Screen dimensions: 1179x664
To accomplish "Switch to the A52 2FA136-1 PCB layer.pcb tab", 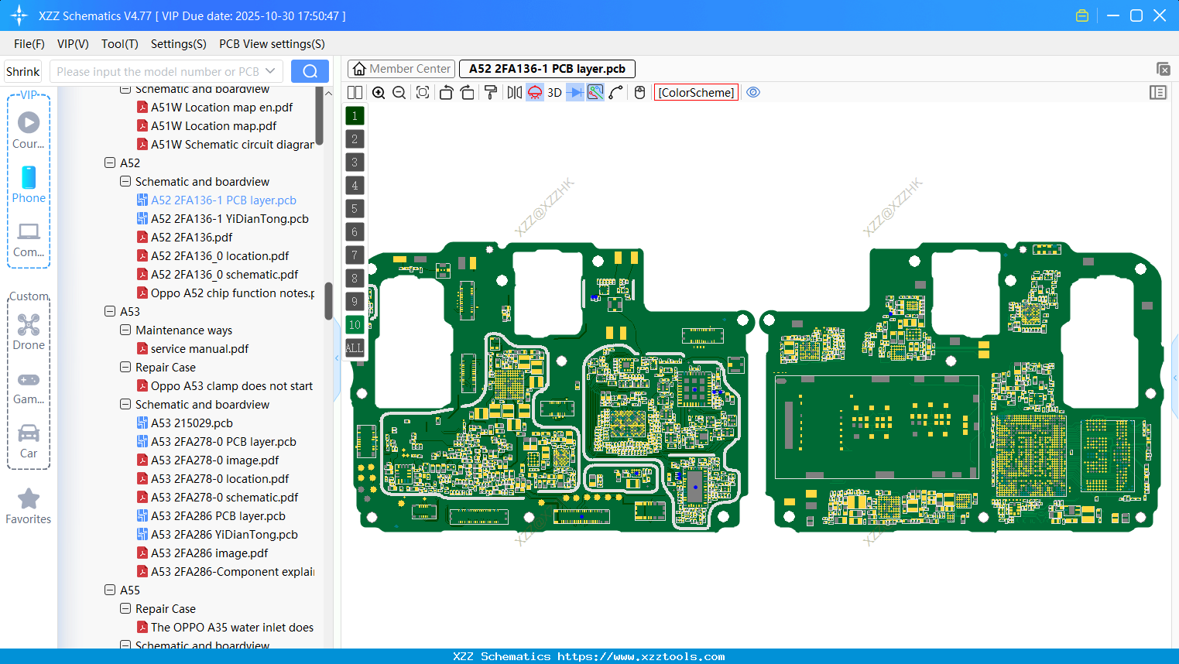I will pos(547,69).
